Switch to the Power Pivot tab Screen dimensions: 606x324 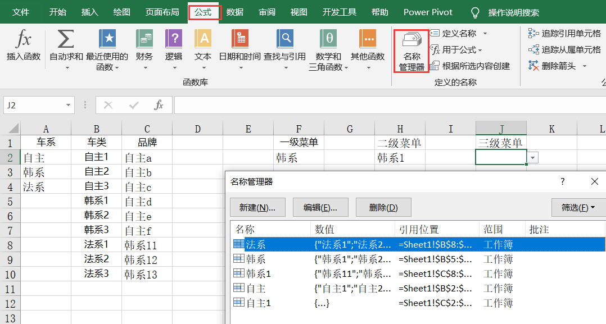[x=428, y=12]
